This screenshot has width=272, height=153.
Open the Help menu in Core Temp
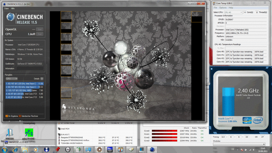pos(231,7)
